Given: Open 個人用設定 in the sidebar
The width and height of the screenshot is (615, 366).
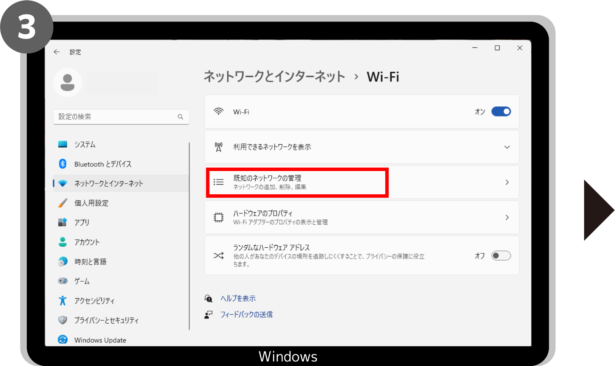Looking at the screenshot, I should [91, 203].
